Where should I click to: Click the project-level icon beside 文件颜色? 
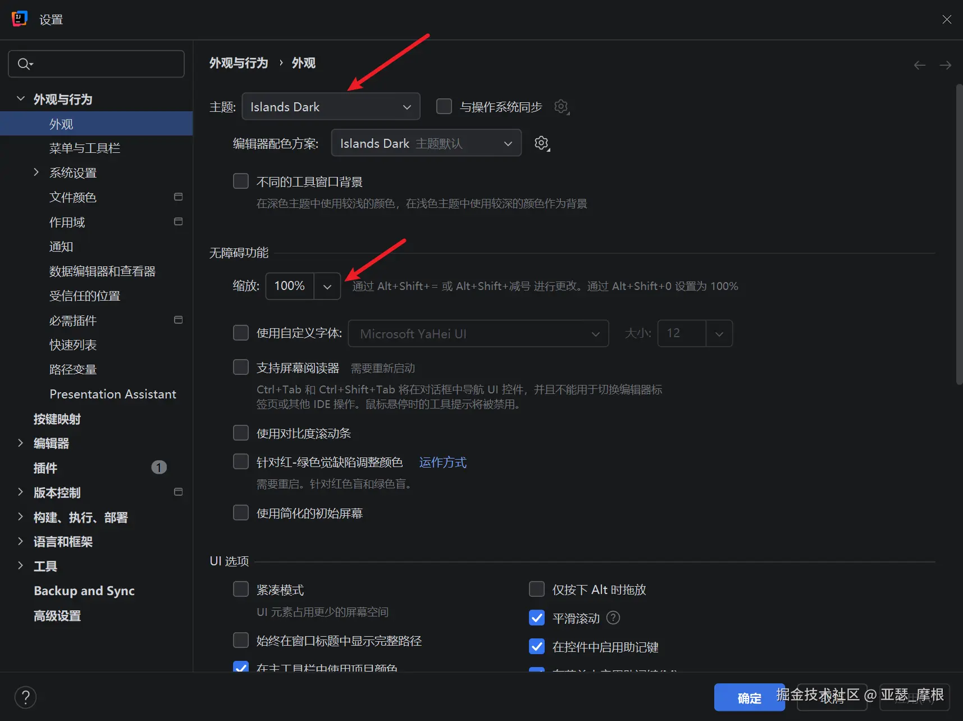[x=179, y=197]
